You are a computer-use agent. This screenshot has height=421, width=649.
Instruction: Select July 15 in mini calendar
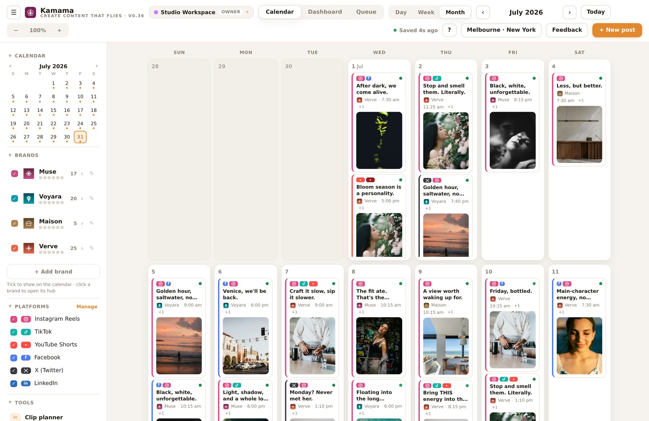[x=53, y=110]
